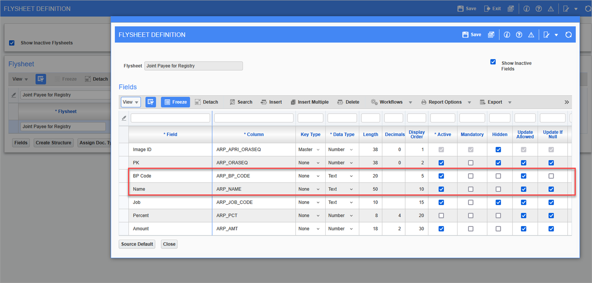The height and width of the screenshot is (283, 592).
Task: Open help question mark in dialog header
Action: [519, 35]
